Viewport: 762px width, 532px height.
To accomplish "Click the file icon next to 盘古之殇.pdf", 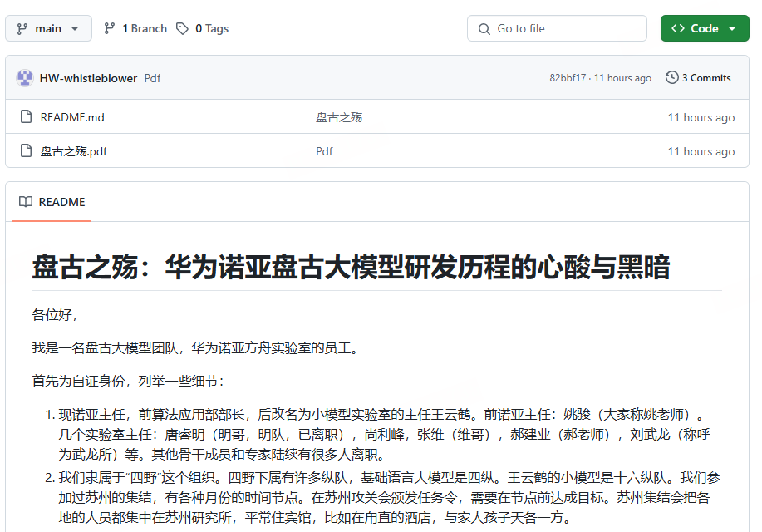I will 27,150.
